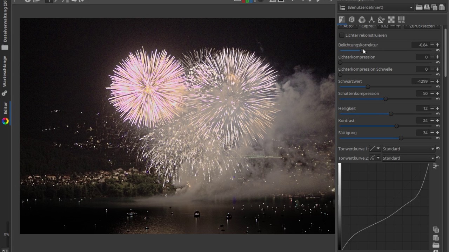Image resolution: width=449 pixels, height=252 pixels.
Task: Click the Schattenkompression slider handle
Action: click(386, 99)
